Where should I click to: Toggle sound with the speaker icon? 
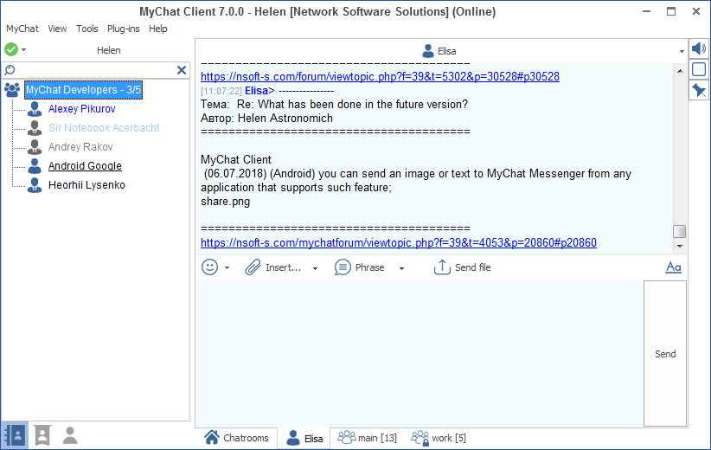pos(699,48)
